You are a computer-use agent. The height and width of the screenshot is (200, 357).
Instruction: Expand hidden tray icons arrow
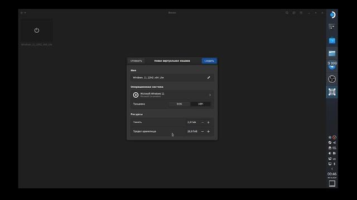pos(332,169)
